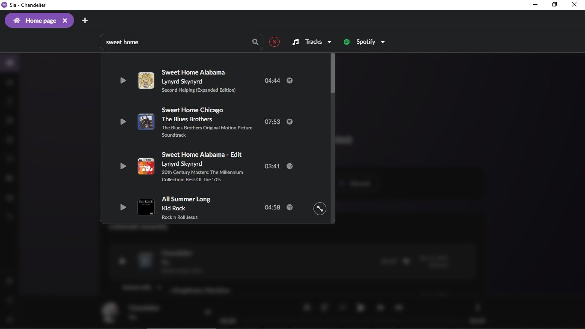Click the 03:41 duration
Viewport: 585px width, 329px height.
click(272, 166)
